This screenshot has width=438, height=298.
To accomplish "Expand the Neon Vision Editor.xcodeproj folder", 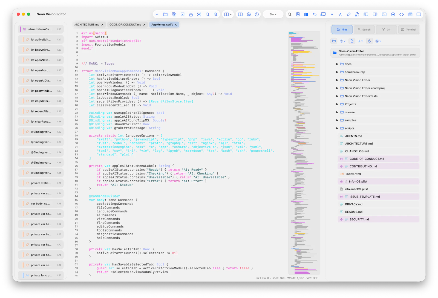I will point(337,88).
